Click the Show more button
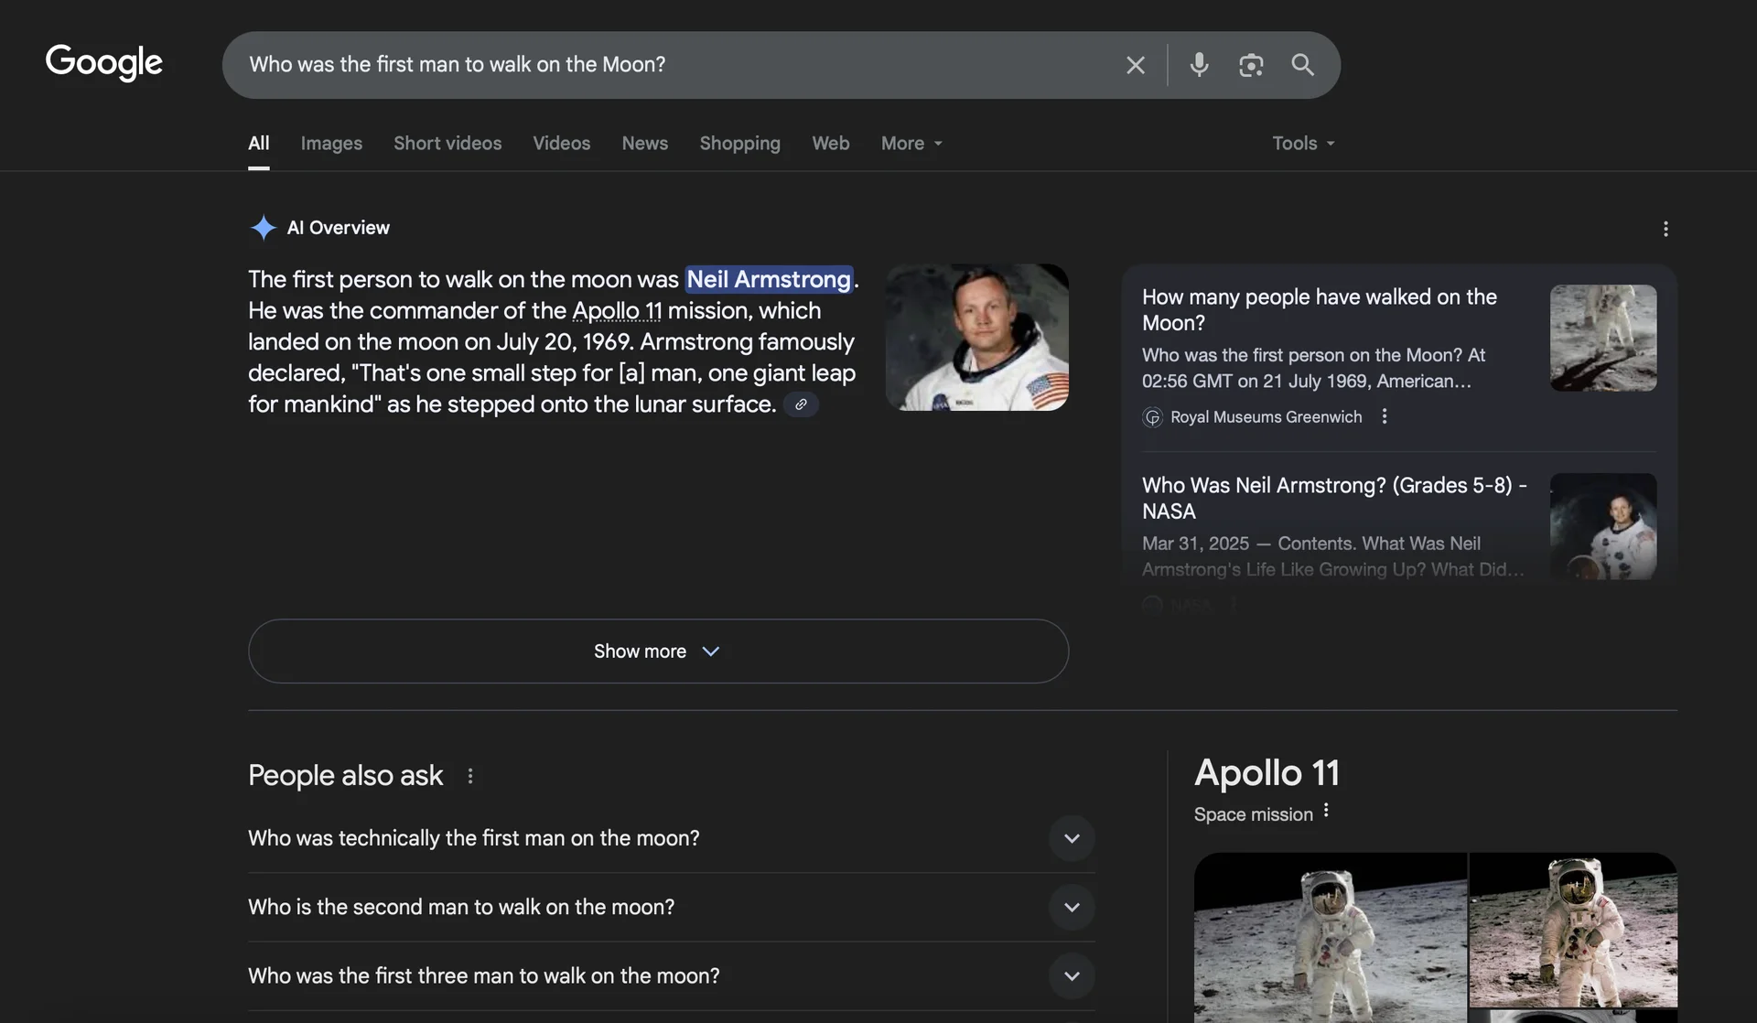The height and width of the screenshot is (1023, 1757). [x=657, y=651]
